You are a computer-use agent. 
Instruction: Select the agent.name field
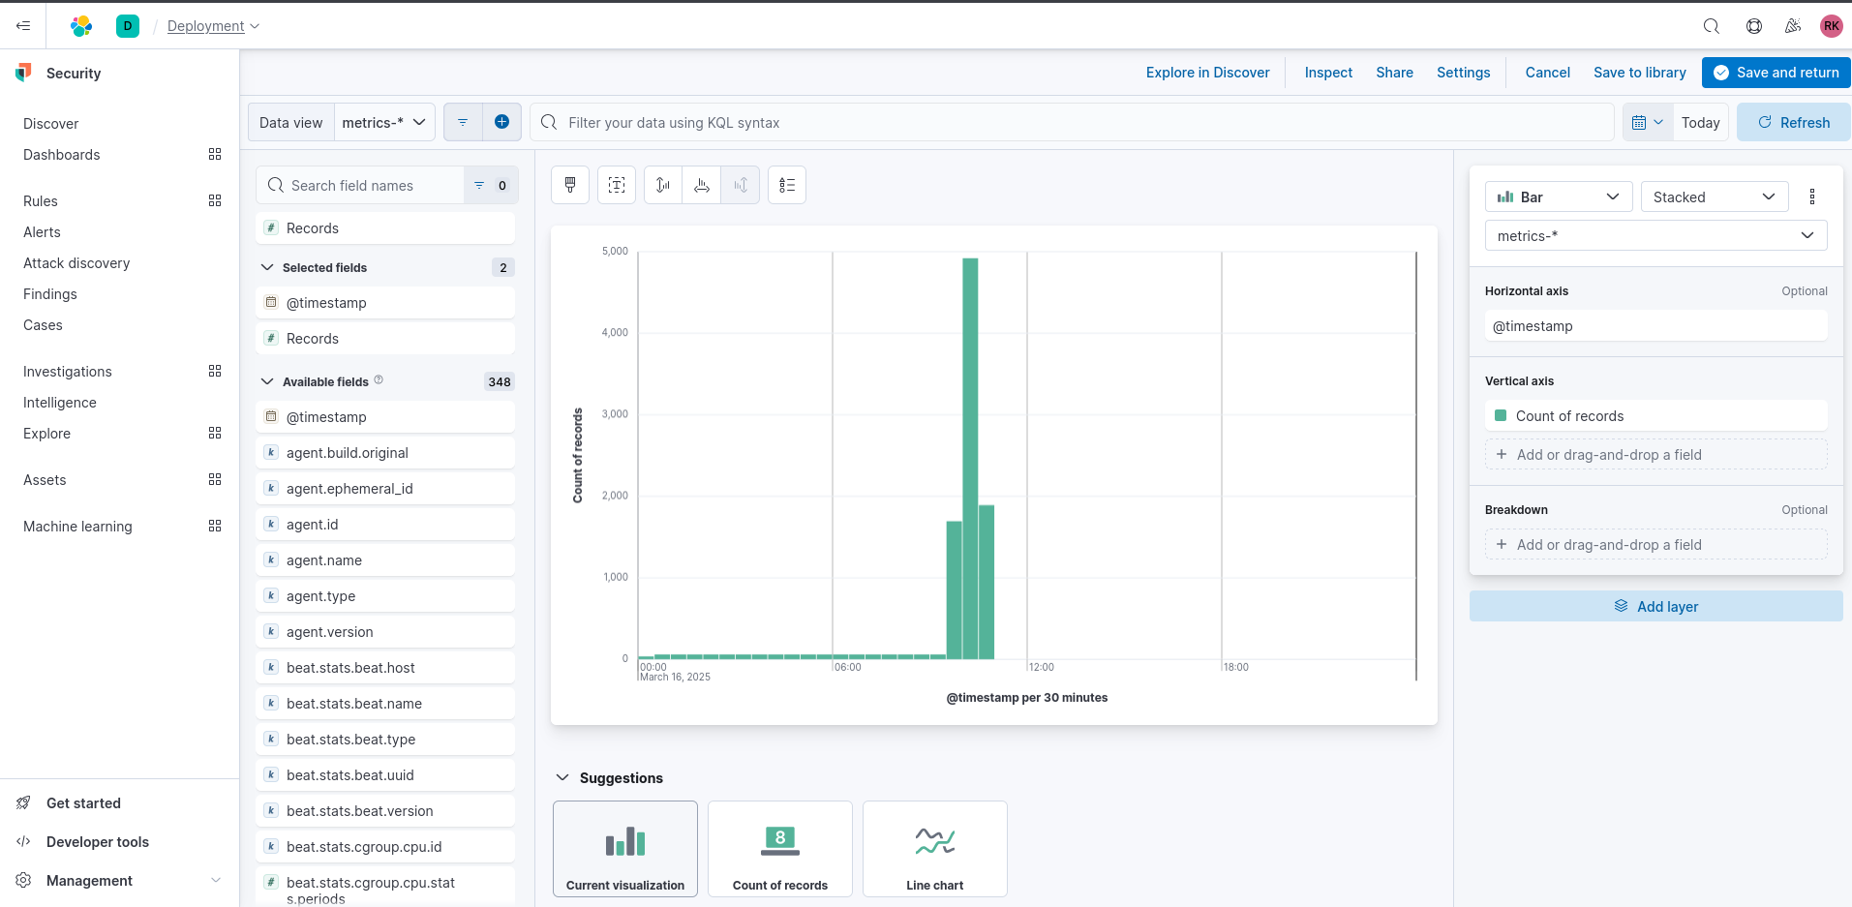(385, 559)
